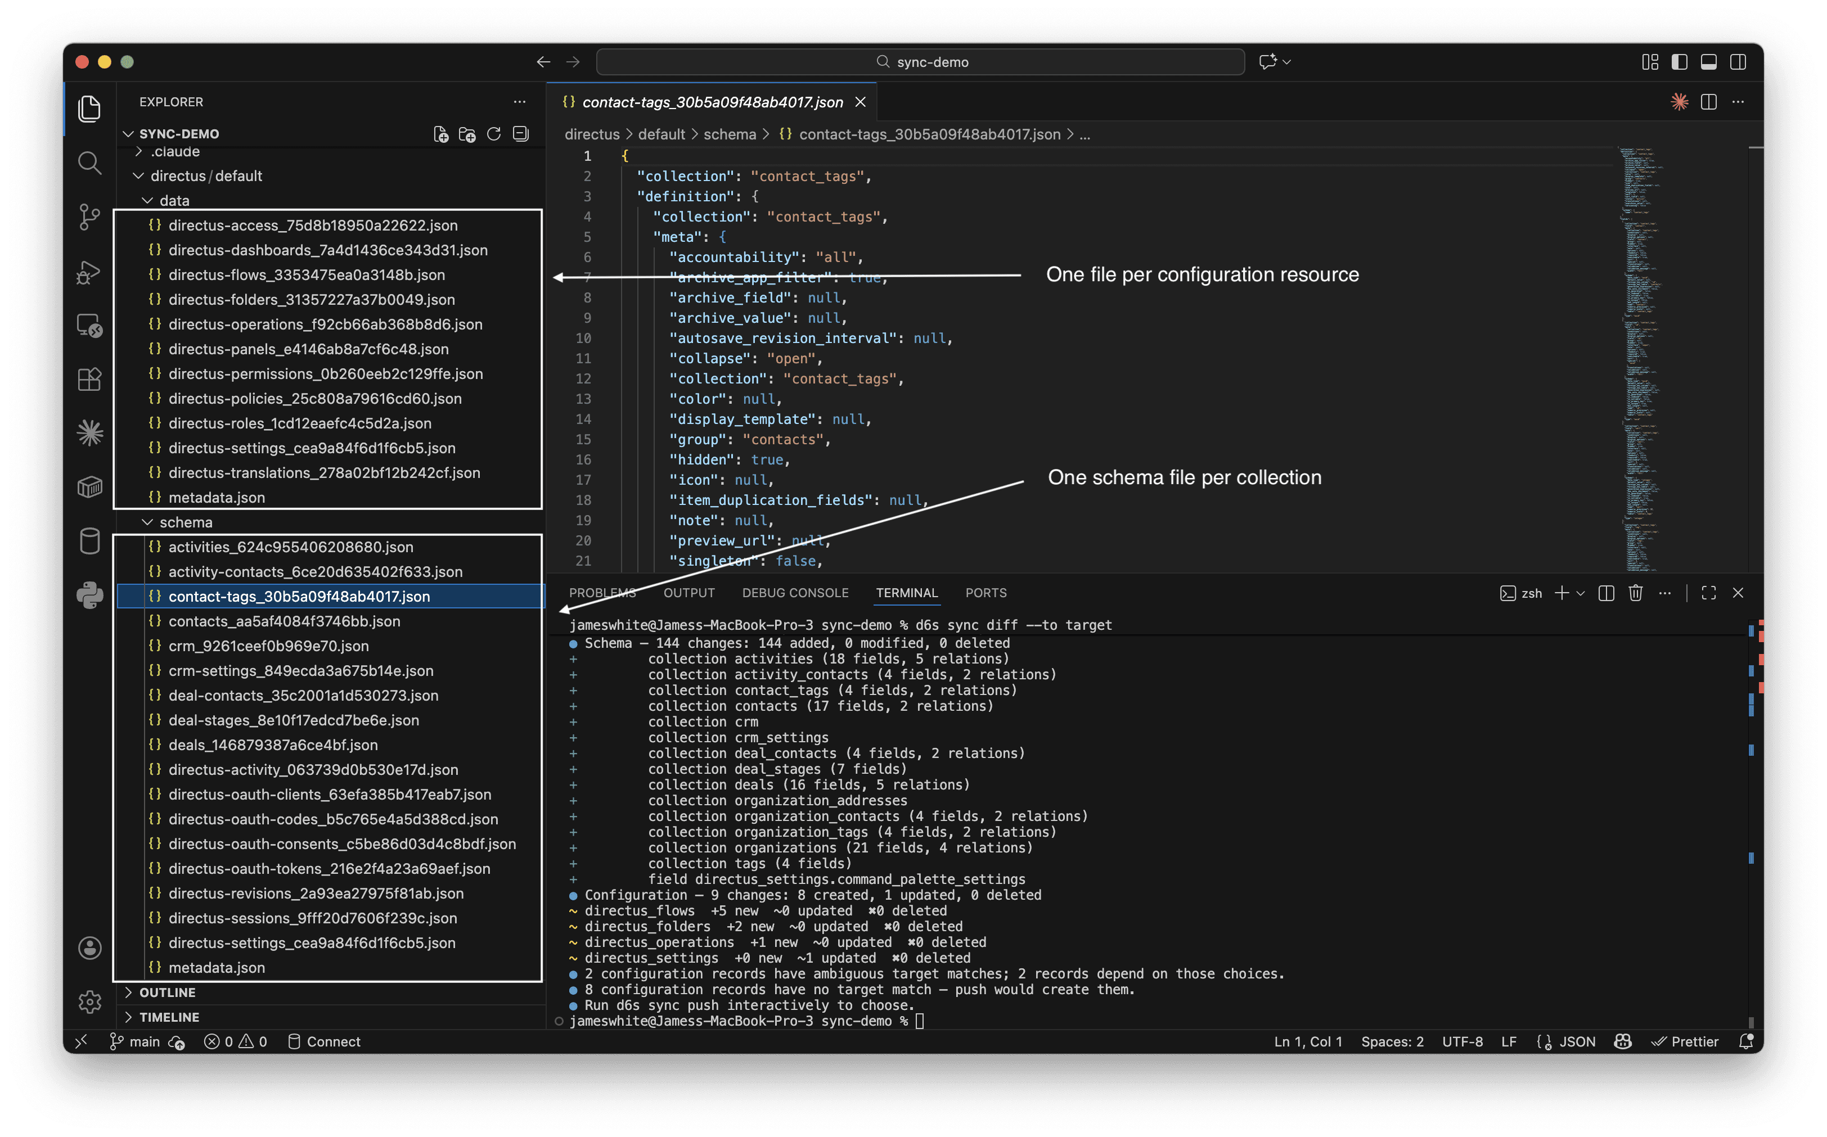This screenshot has height=1137, width=1827.
Task: Toggle the primary side bar
Action: pos(1679,62)
